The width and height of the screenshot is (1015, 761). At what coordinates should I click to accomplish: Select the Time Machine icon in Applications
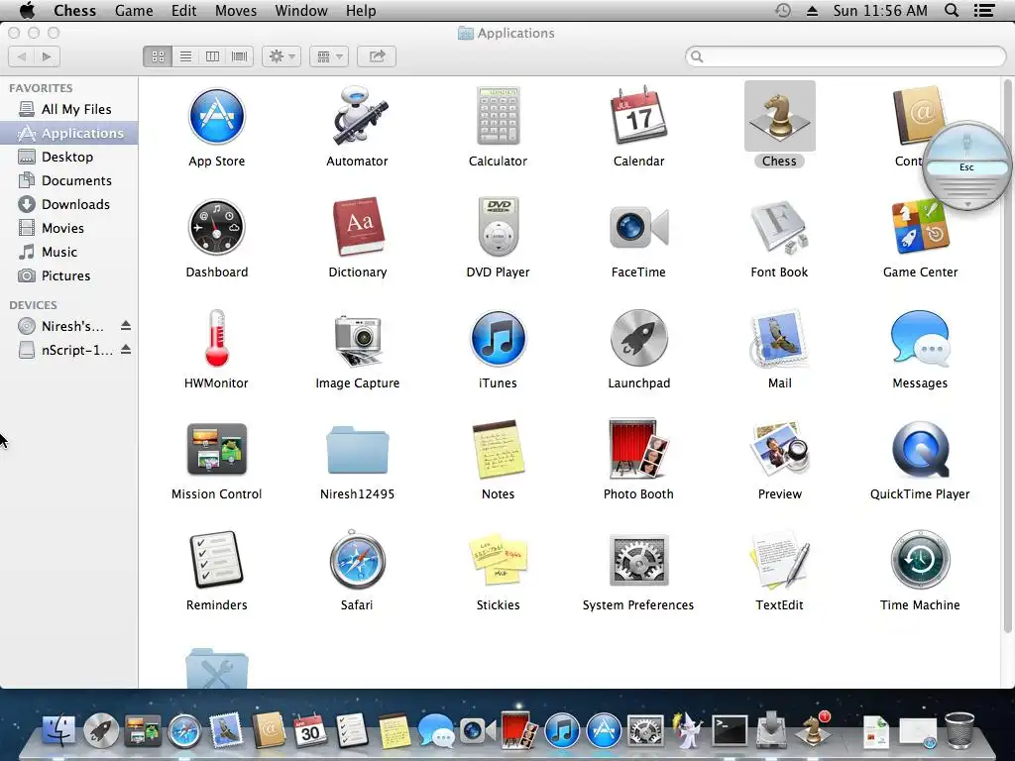[920, 561]
